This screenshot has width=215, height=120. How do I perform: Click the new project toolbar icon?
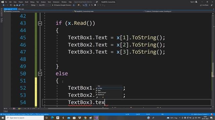point(11,5)
